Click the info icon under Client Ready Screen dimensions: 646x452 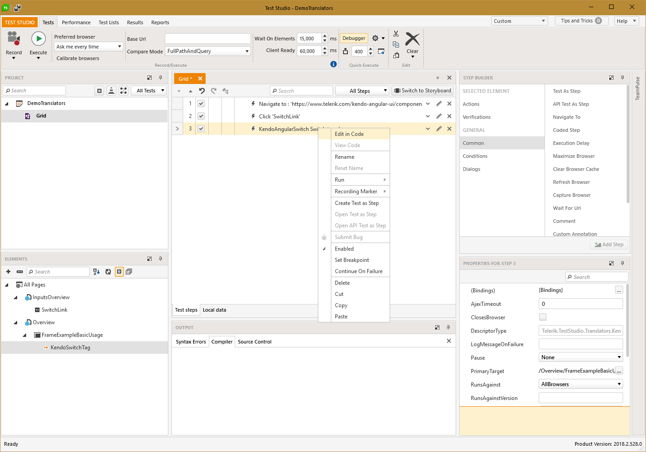point(333,64)
